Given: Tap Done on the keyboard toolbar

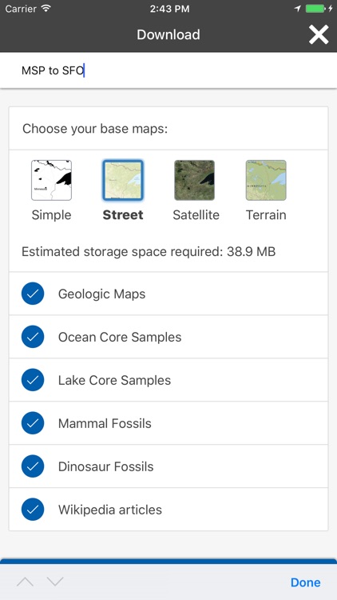Looking at the screenshot, I should click(305, 582).
